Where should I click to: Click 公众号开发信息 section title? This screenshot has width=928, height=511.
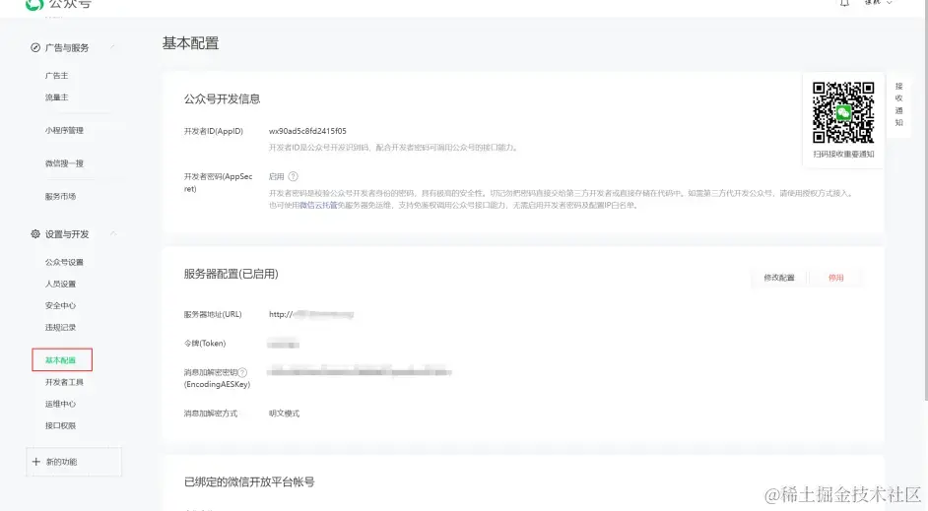(222, 99)
